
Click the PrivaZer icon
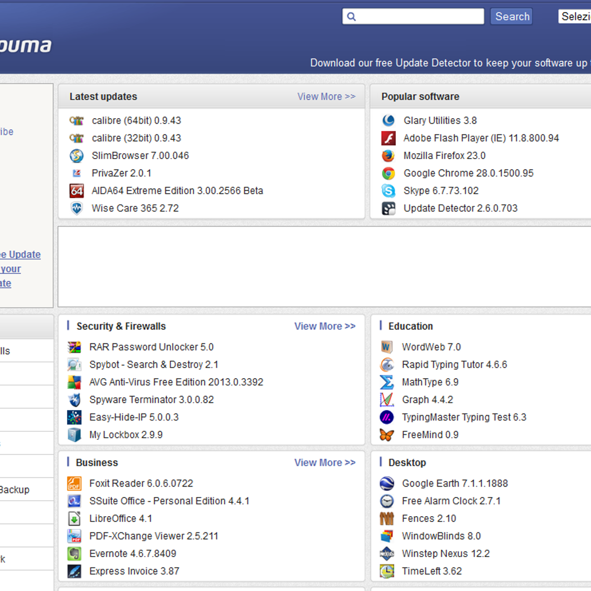[x=76, y=173]
